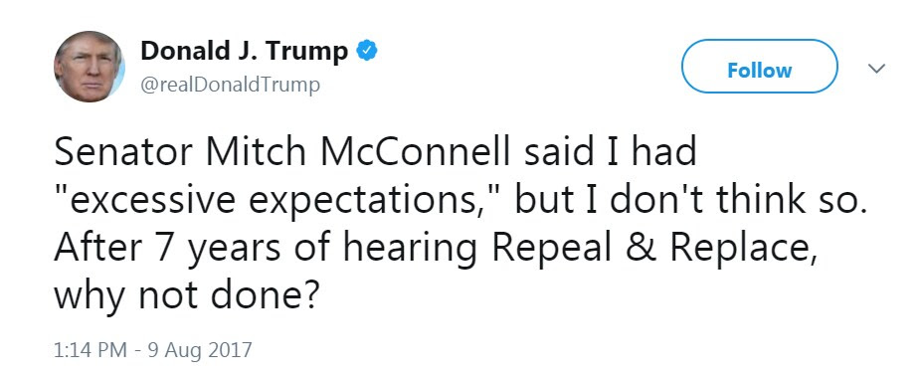Open the @realDonaldTrump handle link
The width and height of the screenshot is (920, 377).
(x=231, y=86)
